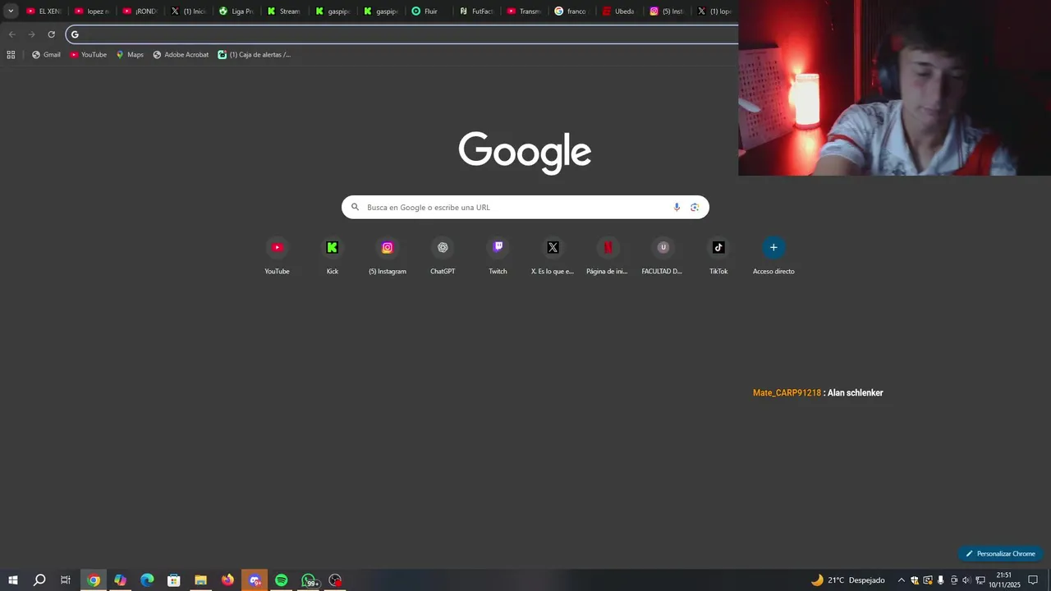Image resolution: width=1051 pixels, height=591 pixels.
Task: Open the Maps bookmark
Action: click(x=130, y=55)
